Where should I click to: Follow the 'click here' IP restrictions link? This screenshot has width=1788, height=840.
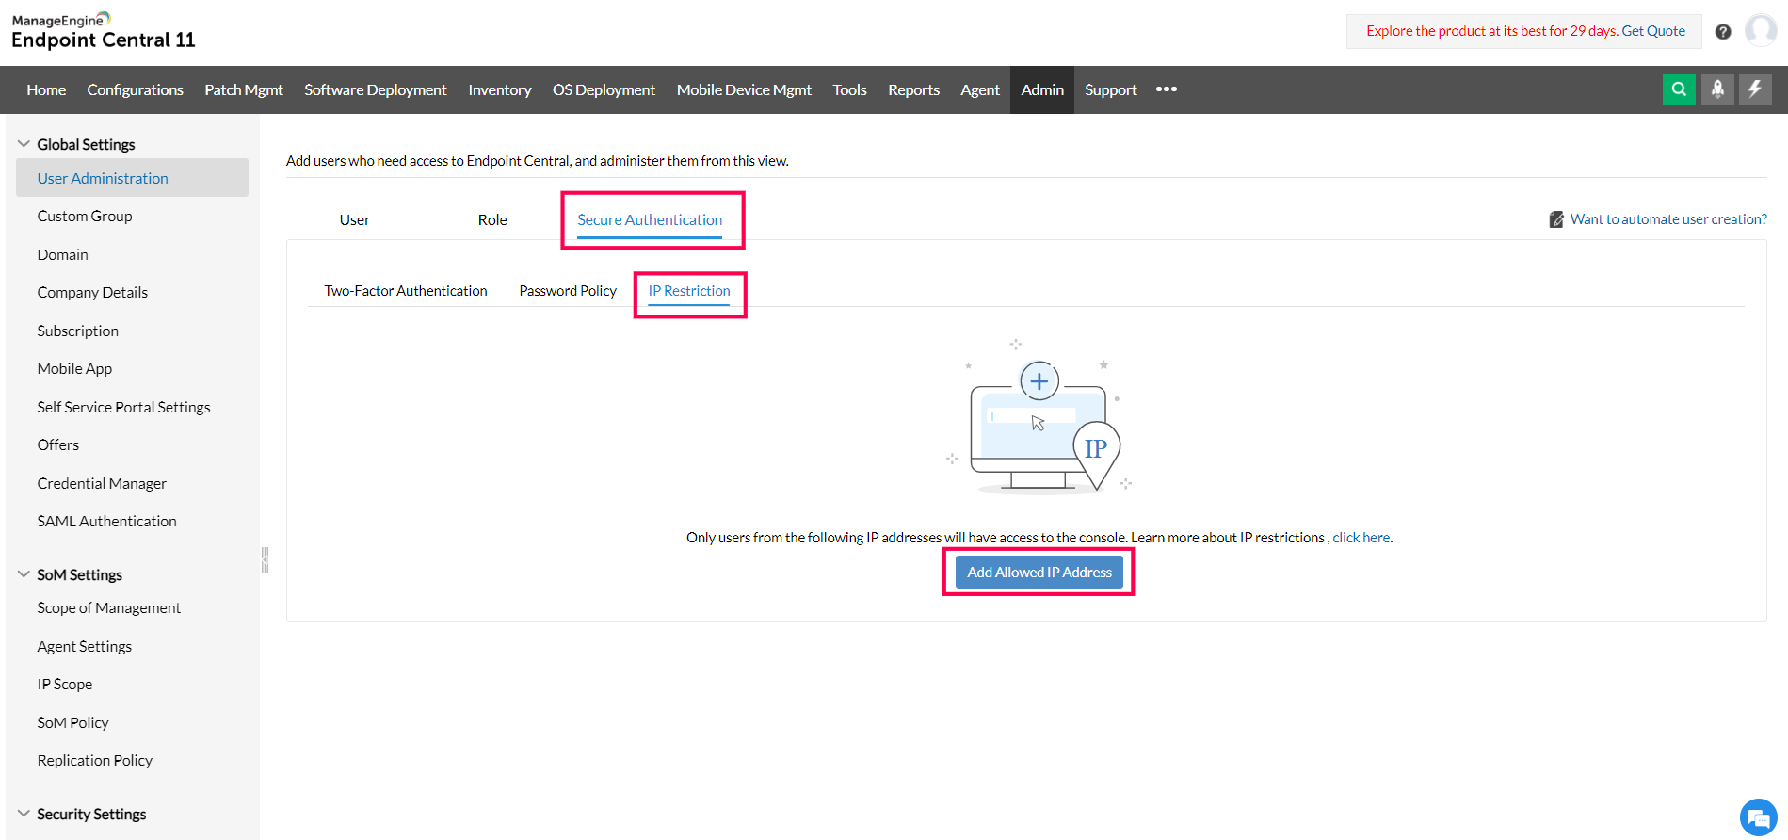pyautogui.click(x=1361, y=538)
